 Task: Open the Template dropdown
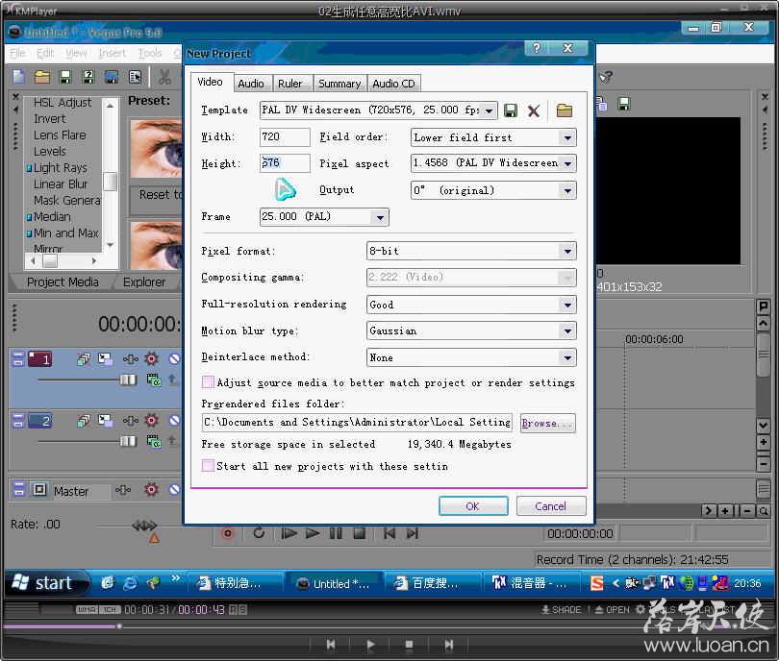[489, 110]
